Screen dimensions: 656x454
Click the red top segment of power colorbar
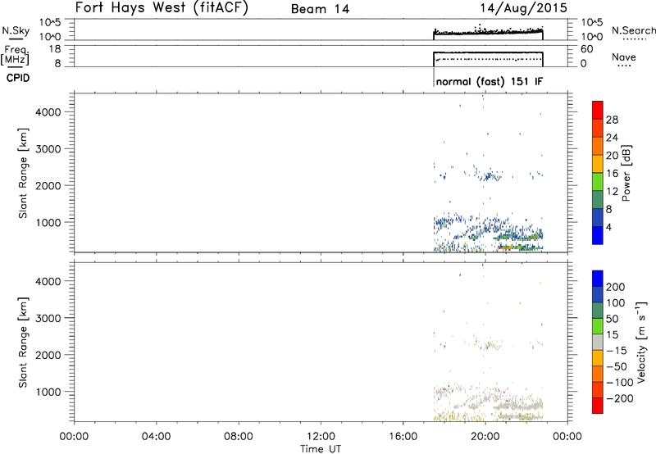(598, 110)
